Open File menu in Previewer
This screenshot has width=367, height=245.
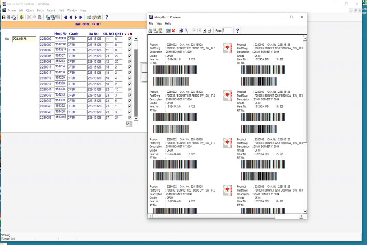pyautogui.click(x=151, y=24)
